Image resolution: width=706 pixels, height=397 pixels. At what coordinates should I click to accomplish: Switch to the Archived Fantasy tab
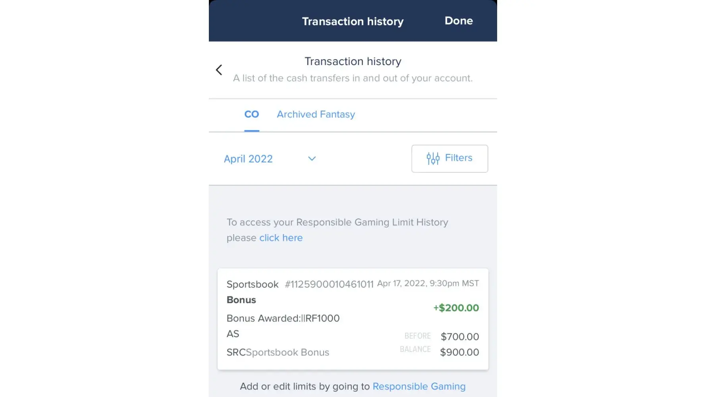click(316, 114)
